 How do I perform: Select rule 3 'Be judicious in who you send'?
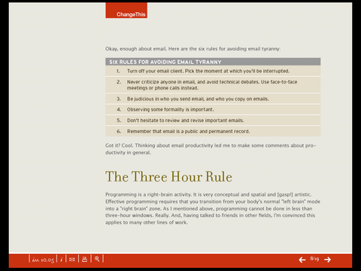point(213,99)
